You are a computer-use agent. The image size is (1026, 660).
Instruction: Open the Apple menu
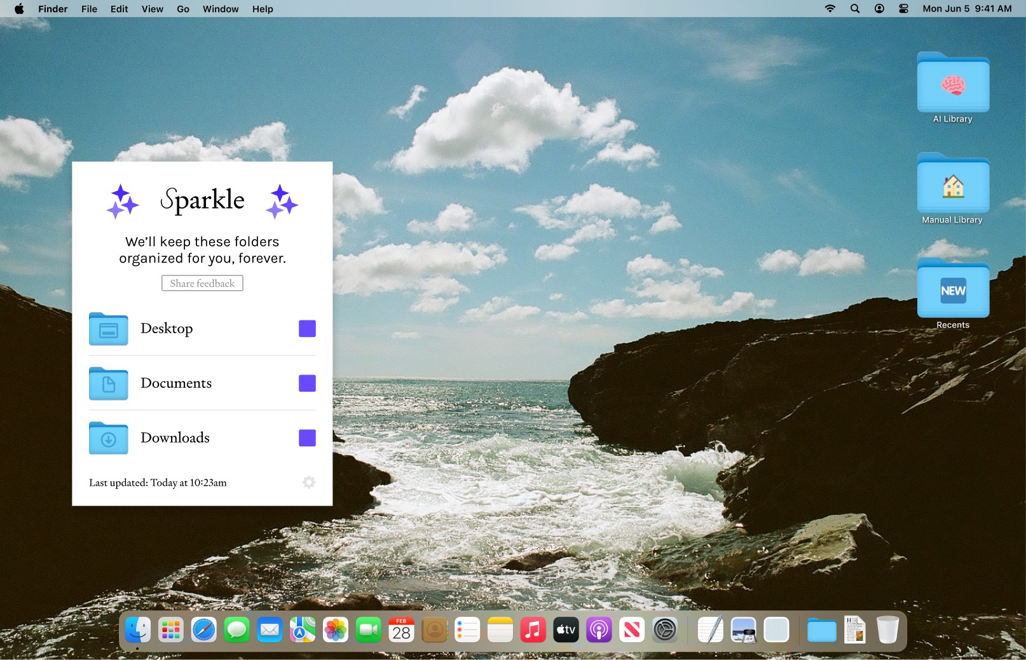(19, 9)
